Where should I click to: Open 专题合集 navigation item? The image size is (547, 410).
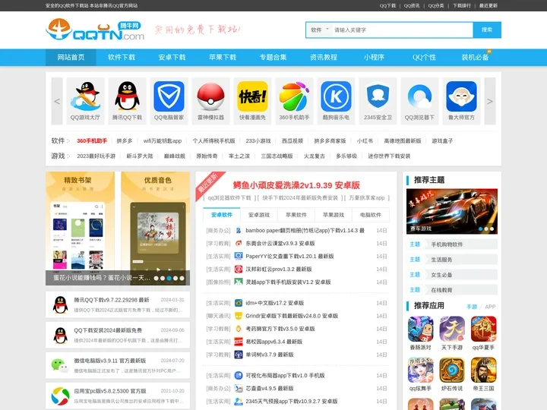pyautogui.click(x=273, y=58)
